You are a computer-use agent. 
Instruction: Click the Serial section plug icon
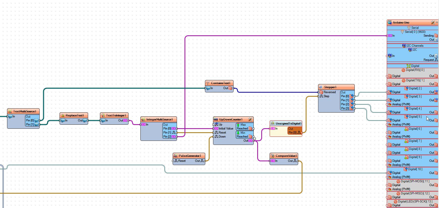tap(409, 28)
